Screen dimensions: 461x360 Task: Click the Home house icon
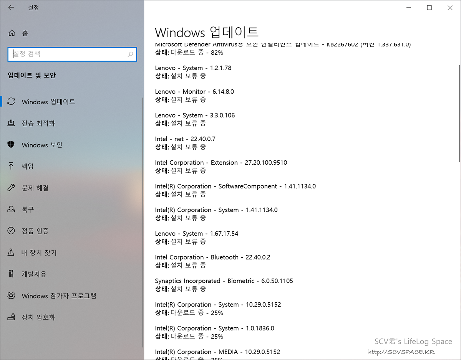[x=12, y=33]
